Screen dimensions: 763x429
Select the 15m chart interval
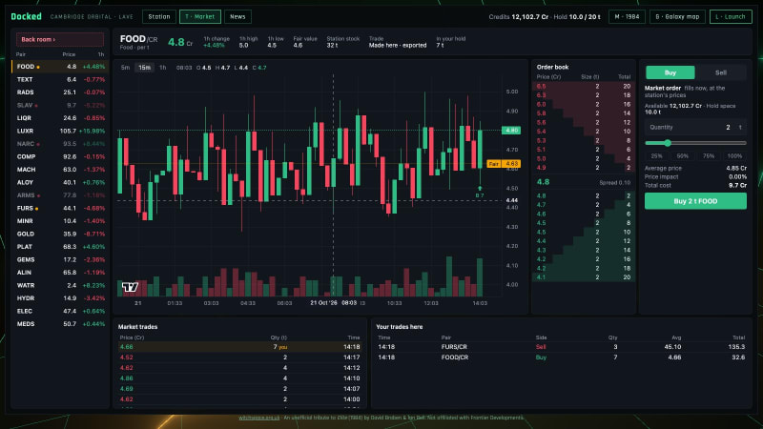tap(145, 68)
